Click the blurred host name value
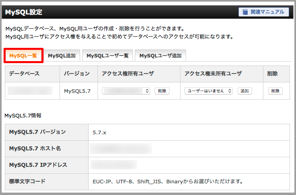The width and height of the screenshot is (296, 195). 121,149
